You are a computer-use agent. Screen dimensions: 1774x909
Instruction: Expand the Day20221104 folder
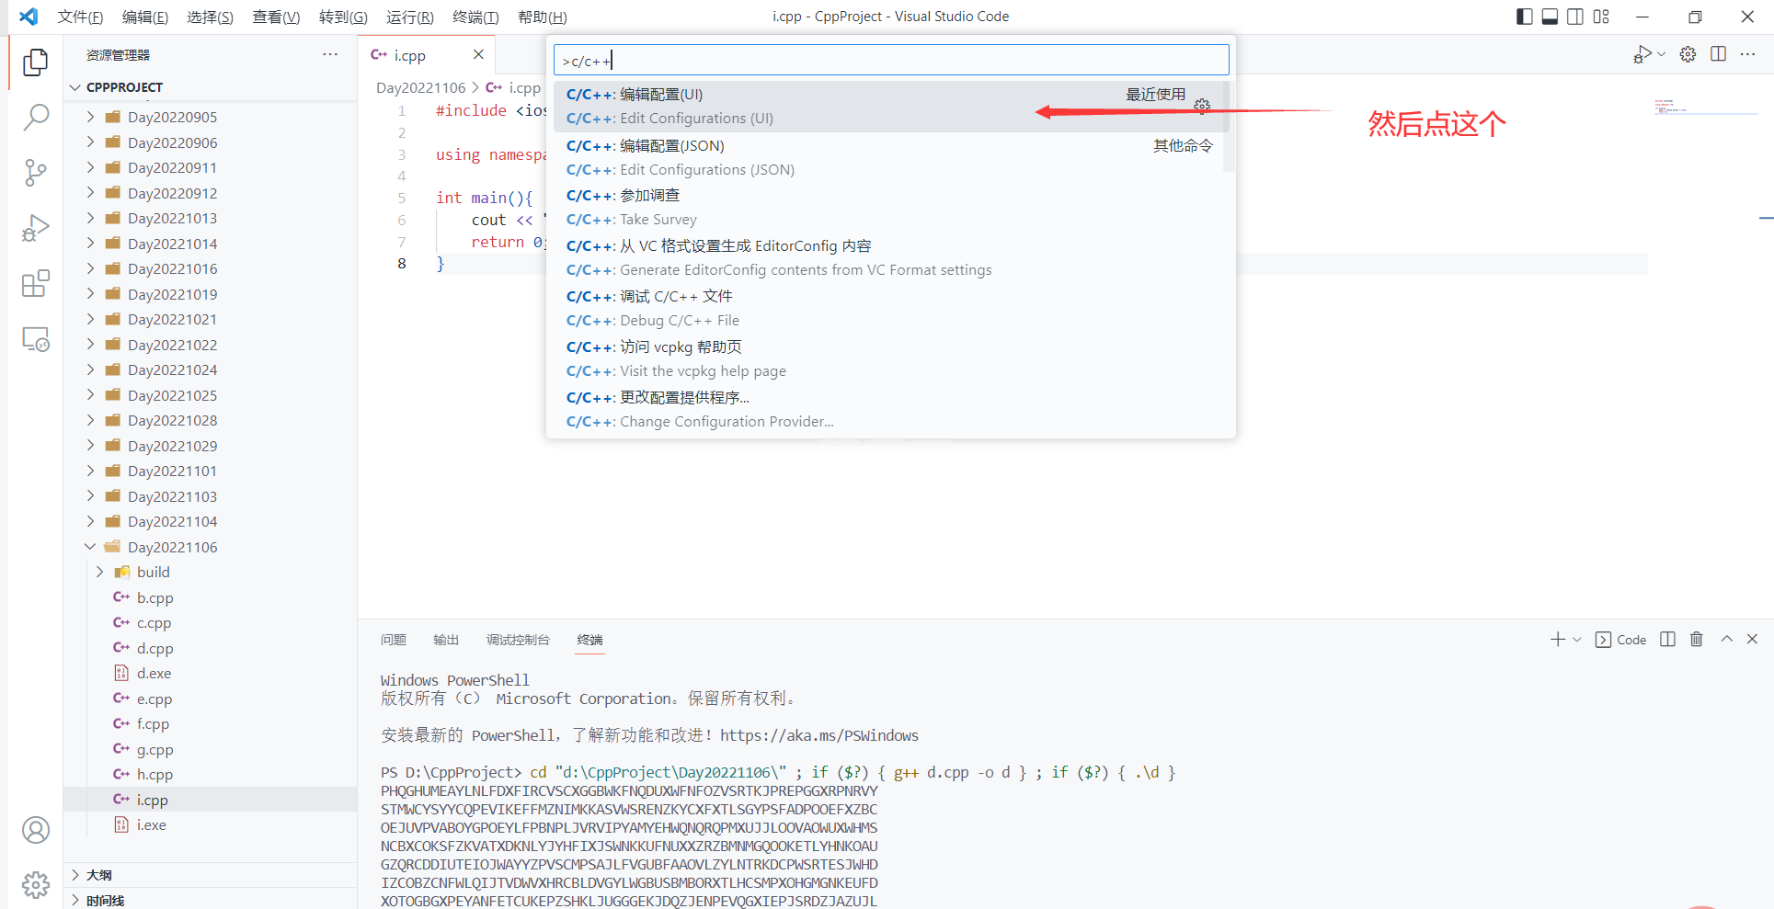tap(210, 521)
